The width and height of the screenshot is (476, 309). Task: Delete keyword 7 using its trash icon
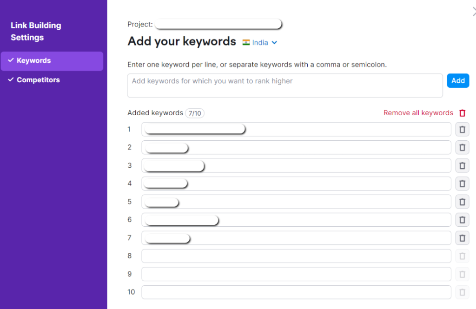[462, 238]
